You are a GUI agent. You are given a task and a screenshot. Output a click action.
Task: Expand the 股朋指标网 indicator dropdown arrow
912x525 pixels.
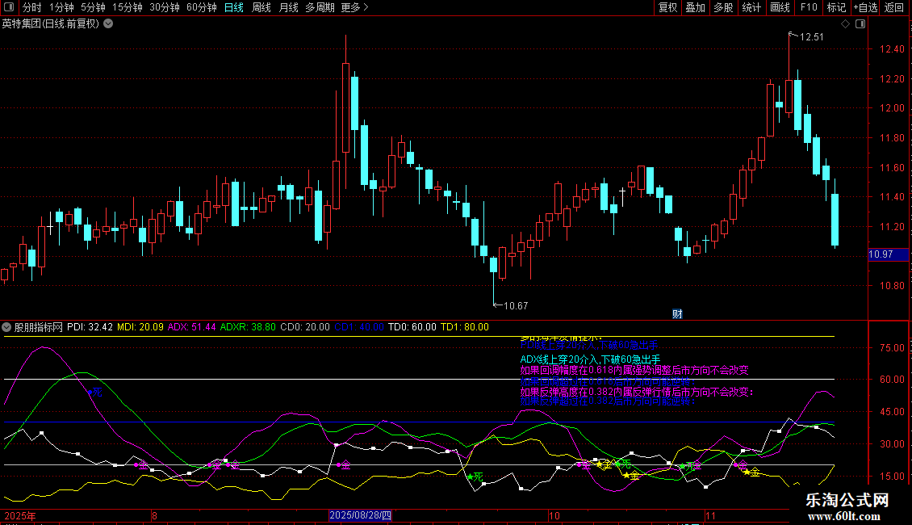pyautogui.click(x=7, y=328)
